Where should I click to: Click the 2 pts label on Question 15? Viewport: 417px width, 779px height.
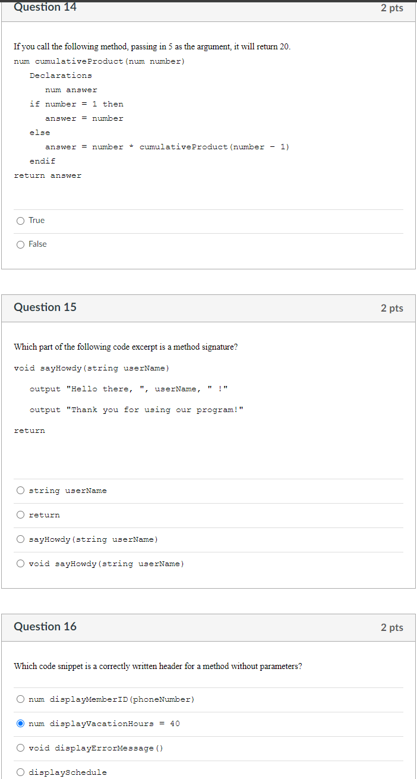(x=392, y=308)
